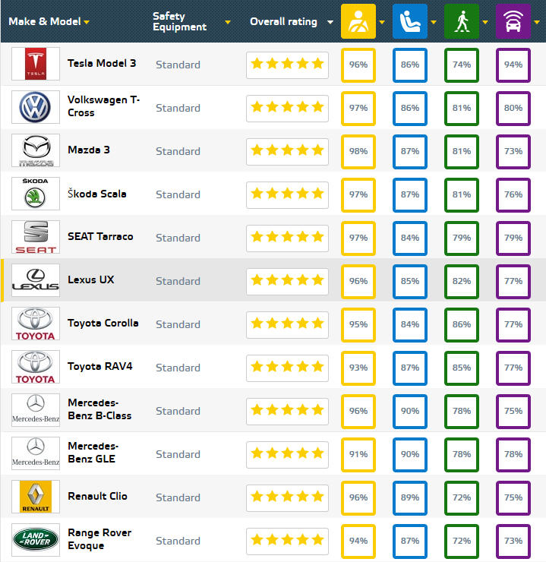Click the blue Child Occupant header icon
Viewport: 546px width, 562px height.
click(409, 21)
